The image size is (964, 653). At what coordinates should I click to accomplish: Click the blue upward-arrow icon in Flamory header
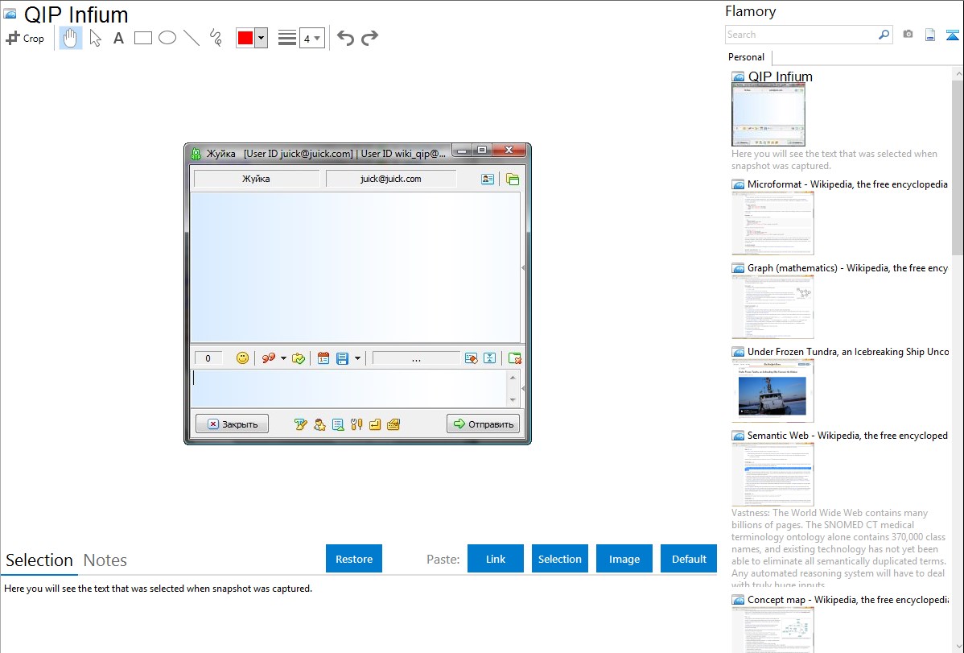point(952,35)
